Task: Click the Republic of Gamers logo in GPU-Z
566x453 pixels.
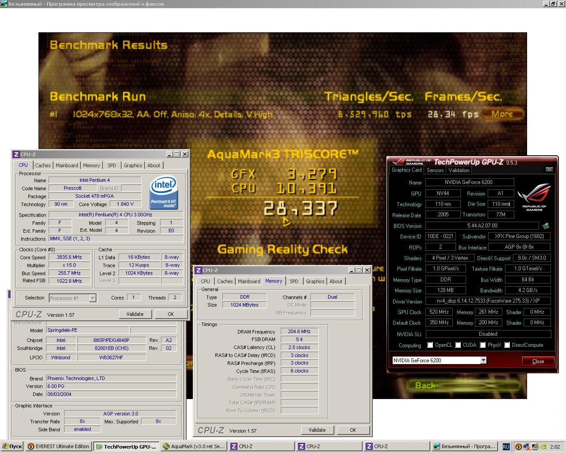Action: pyautogui.click(x=534, y=197)
